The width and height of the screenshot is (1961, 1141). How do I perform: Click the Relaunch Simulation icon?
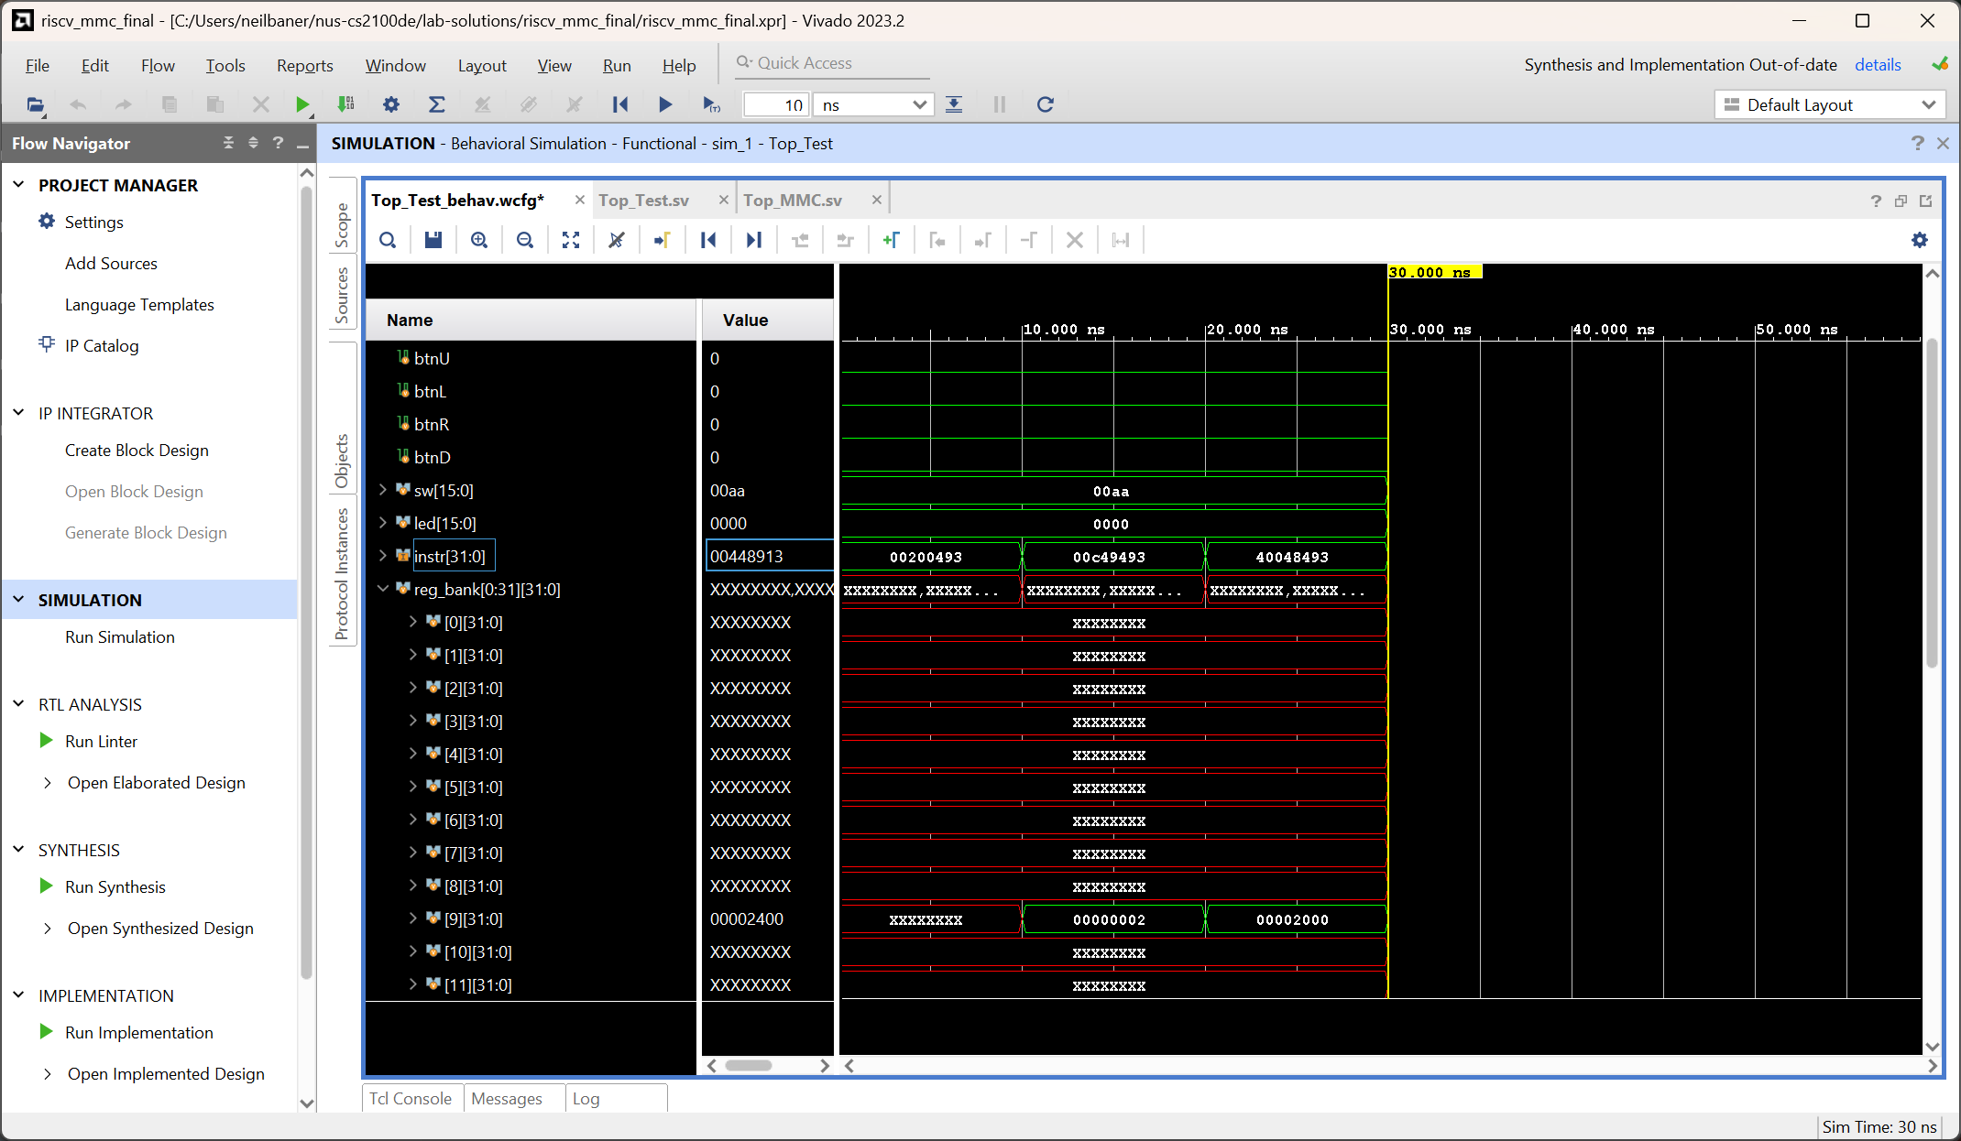(1045, 104)
